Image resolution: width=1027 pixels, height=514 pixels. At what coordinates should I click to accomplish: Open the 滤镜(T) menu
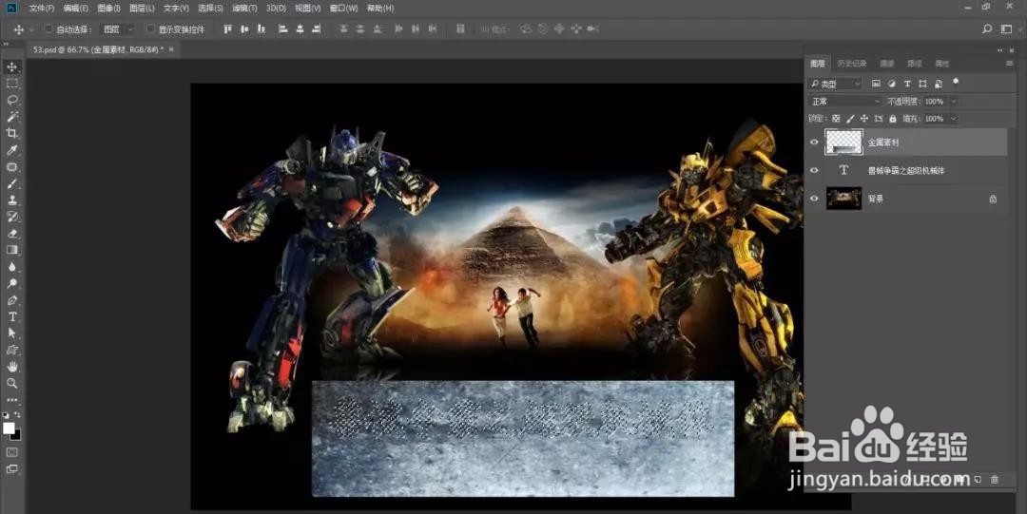(x=244, y=8)
